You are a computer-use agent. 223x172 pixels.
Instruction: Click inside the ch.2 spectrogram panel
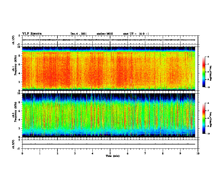click(108, 115)
